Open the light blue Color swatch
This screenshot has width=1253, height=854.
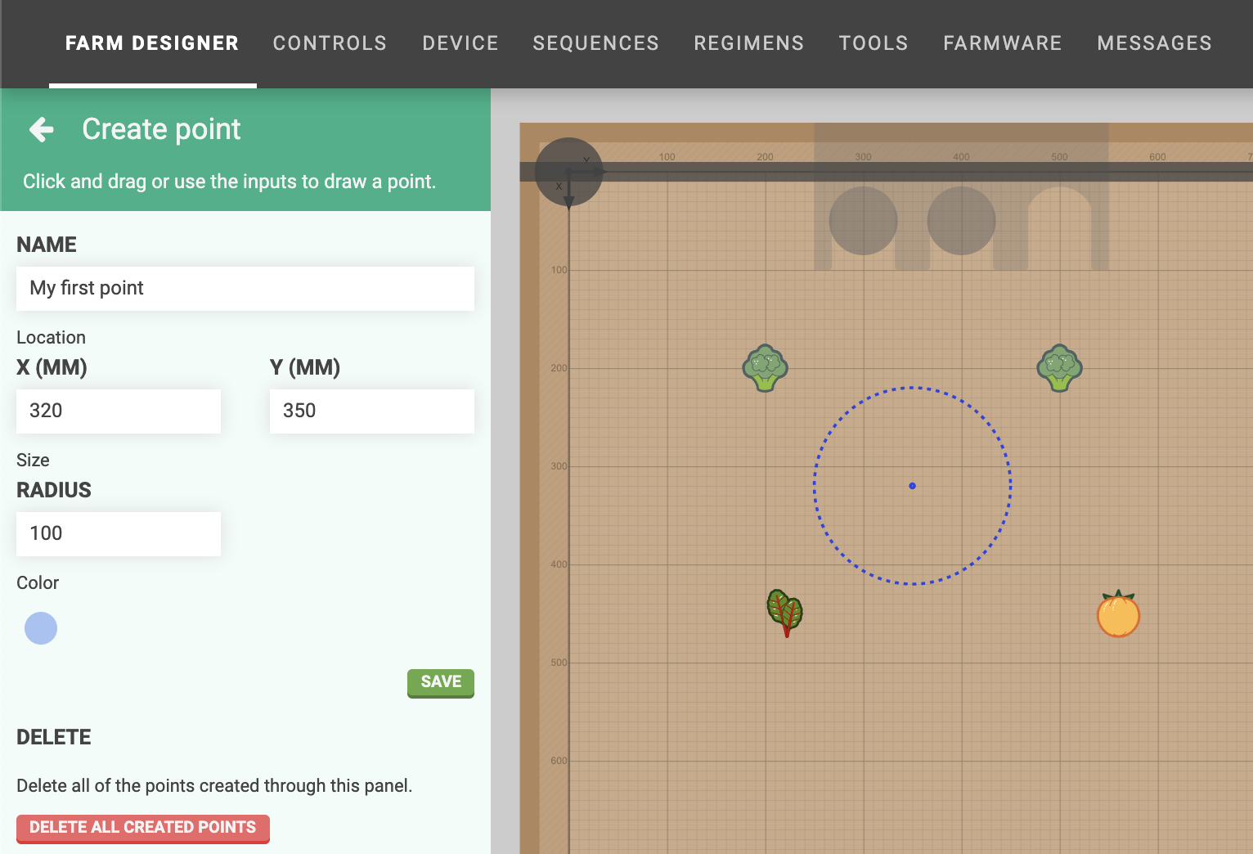click(x=41, y=628)
